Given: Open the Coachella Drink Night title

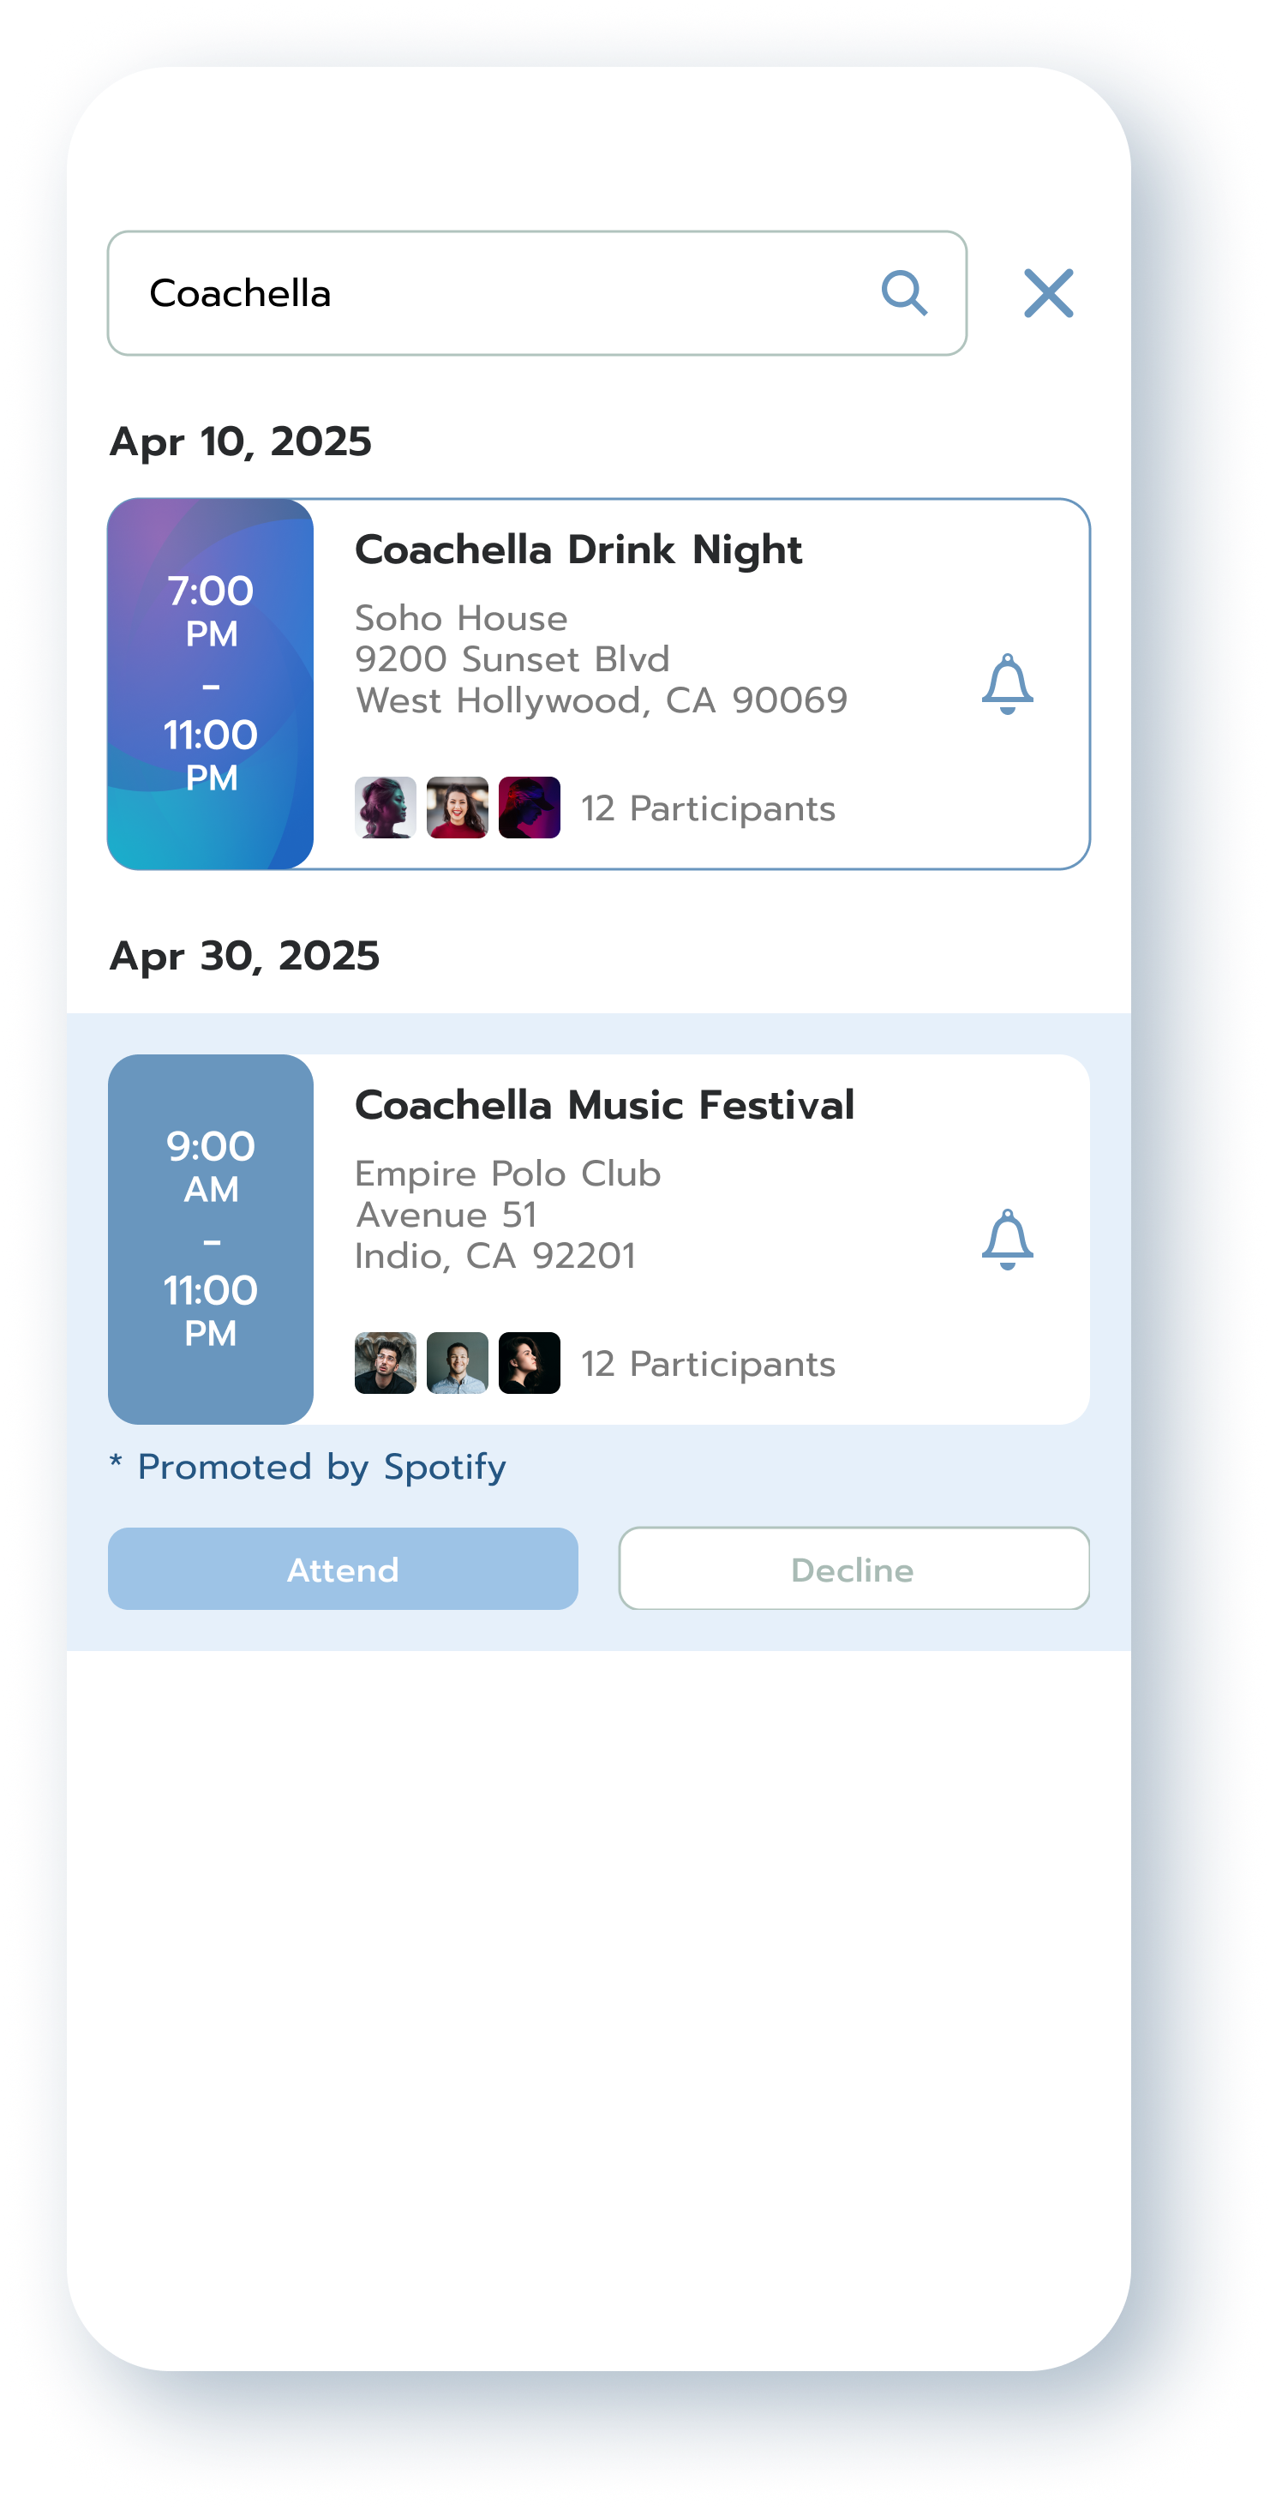Looking at the screenshot, I should (578, 550).
